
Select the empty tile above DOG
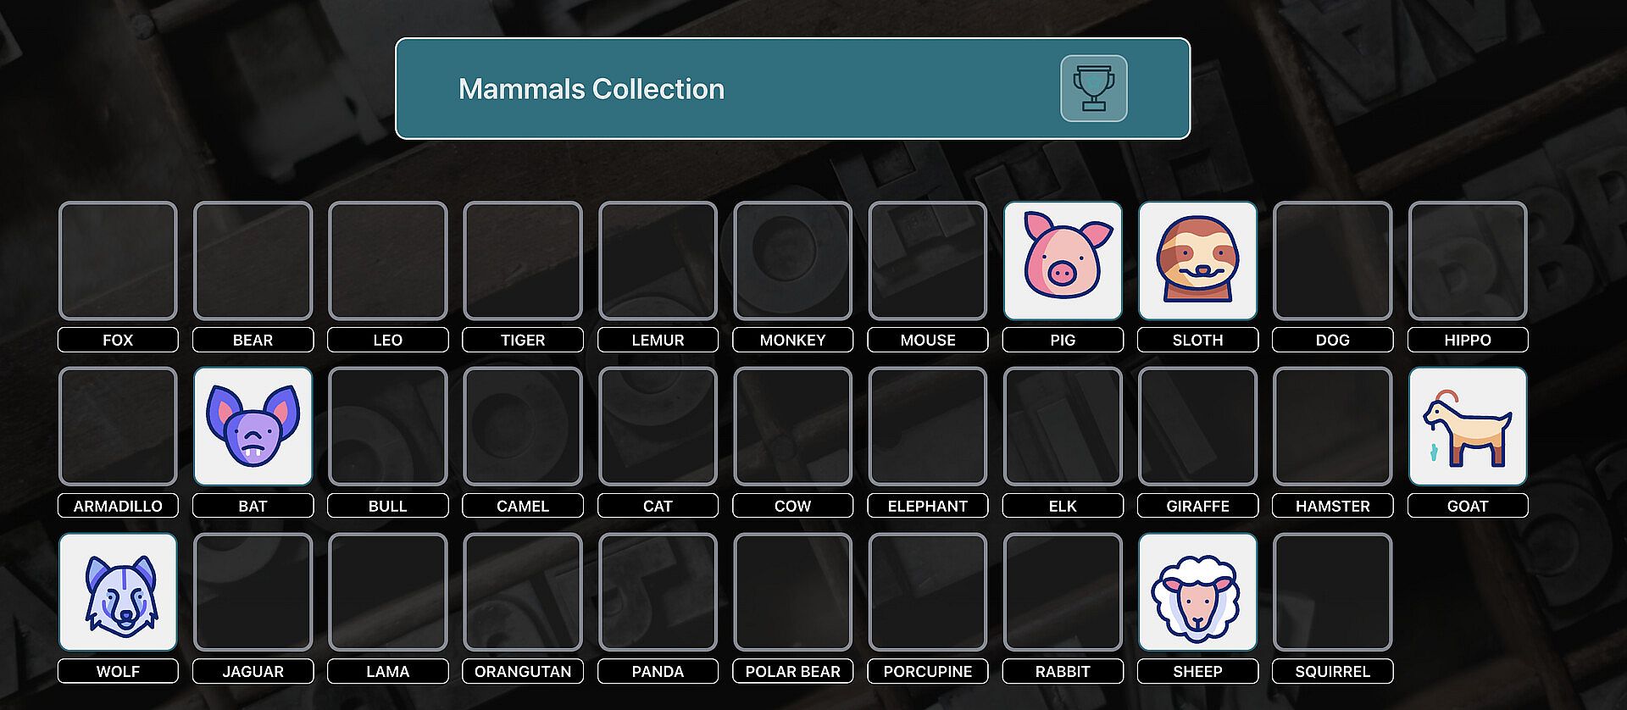point(1332,261)
